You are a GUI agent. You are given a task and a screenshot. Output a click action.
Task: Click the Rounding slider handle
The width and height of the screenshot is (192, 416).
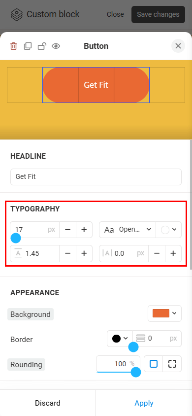pos(136,372)
